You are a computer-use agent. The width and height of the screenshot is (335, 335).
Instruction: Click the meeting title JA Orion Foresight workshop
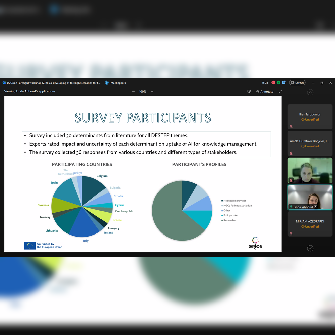click(x=54, y=83)
